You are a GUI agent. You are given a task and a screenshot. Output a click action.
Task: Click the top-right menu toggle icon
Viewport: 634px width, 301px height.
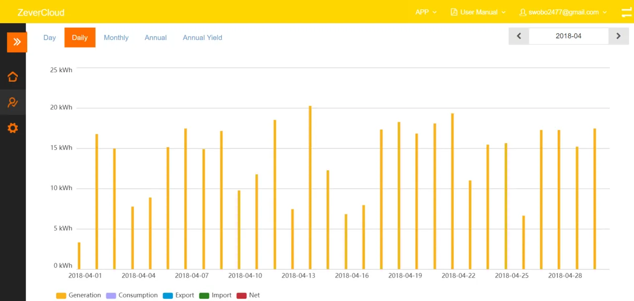pyautogui.click(x=627, y=12)
